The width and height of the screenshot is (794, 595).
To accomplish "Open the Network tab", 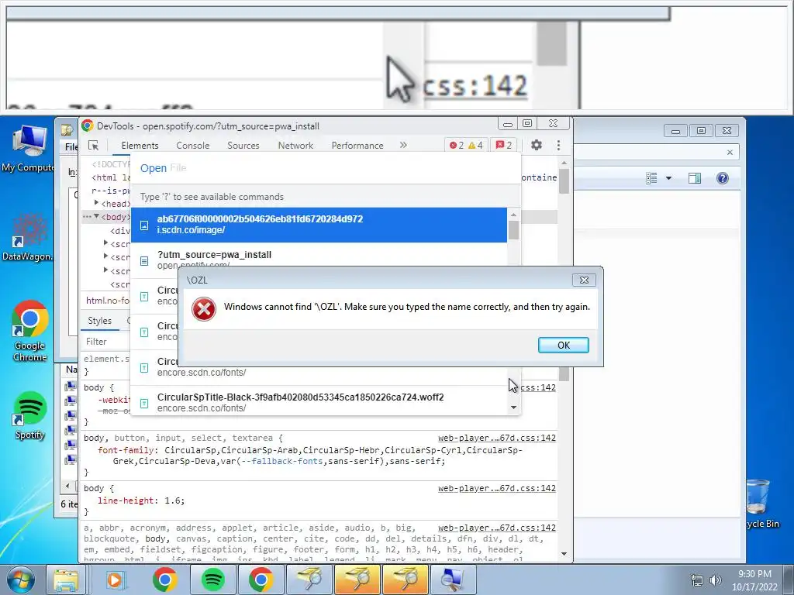I will tap(295, 145).
